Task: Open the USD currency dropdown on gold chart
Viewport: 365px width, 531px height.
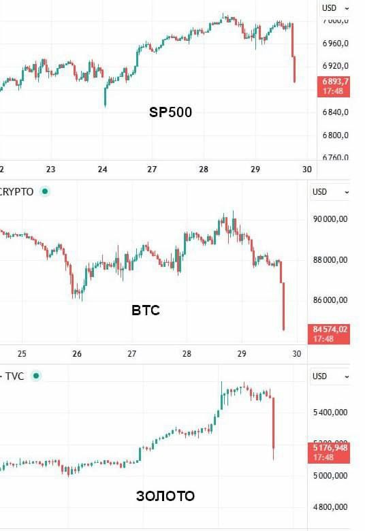Action: [x=330, y=376]
